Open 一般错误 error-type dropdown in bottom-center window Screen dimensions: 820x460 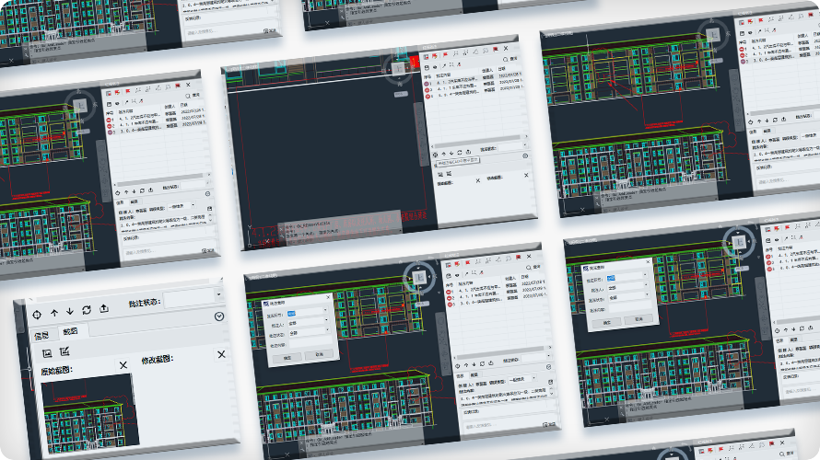click(x=522, y=379)
